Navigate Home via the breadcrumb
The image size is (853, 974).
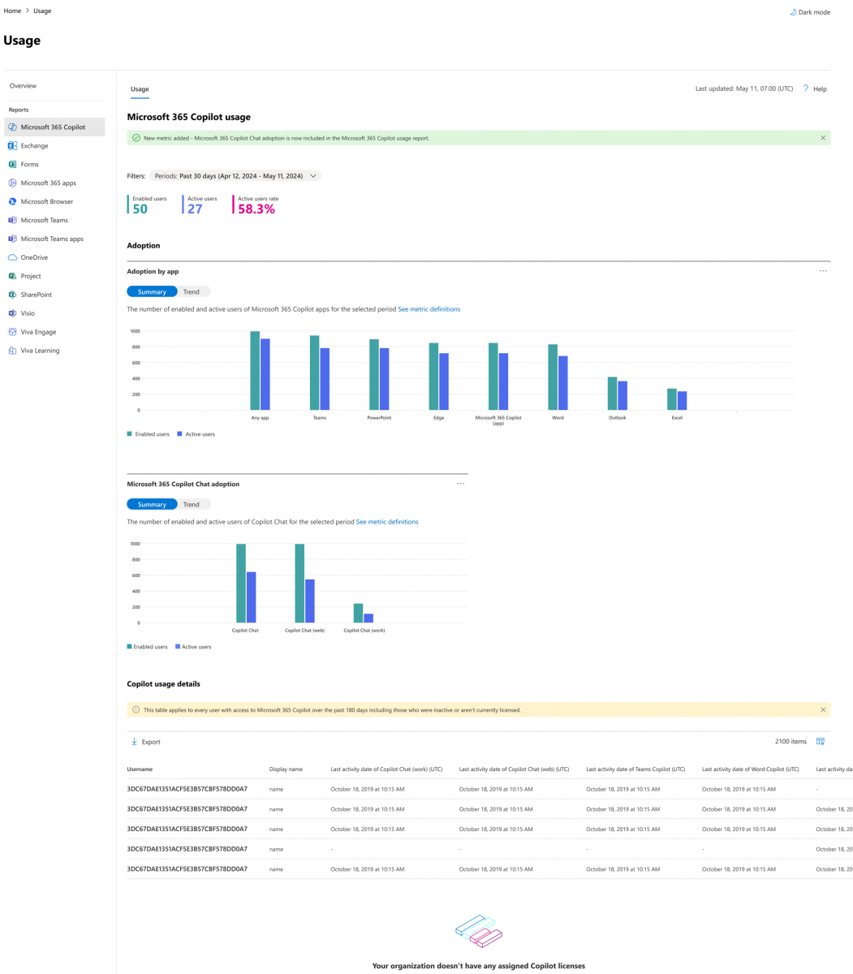11,11
